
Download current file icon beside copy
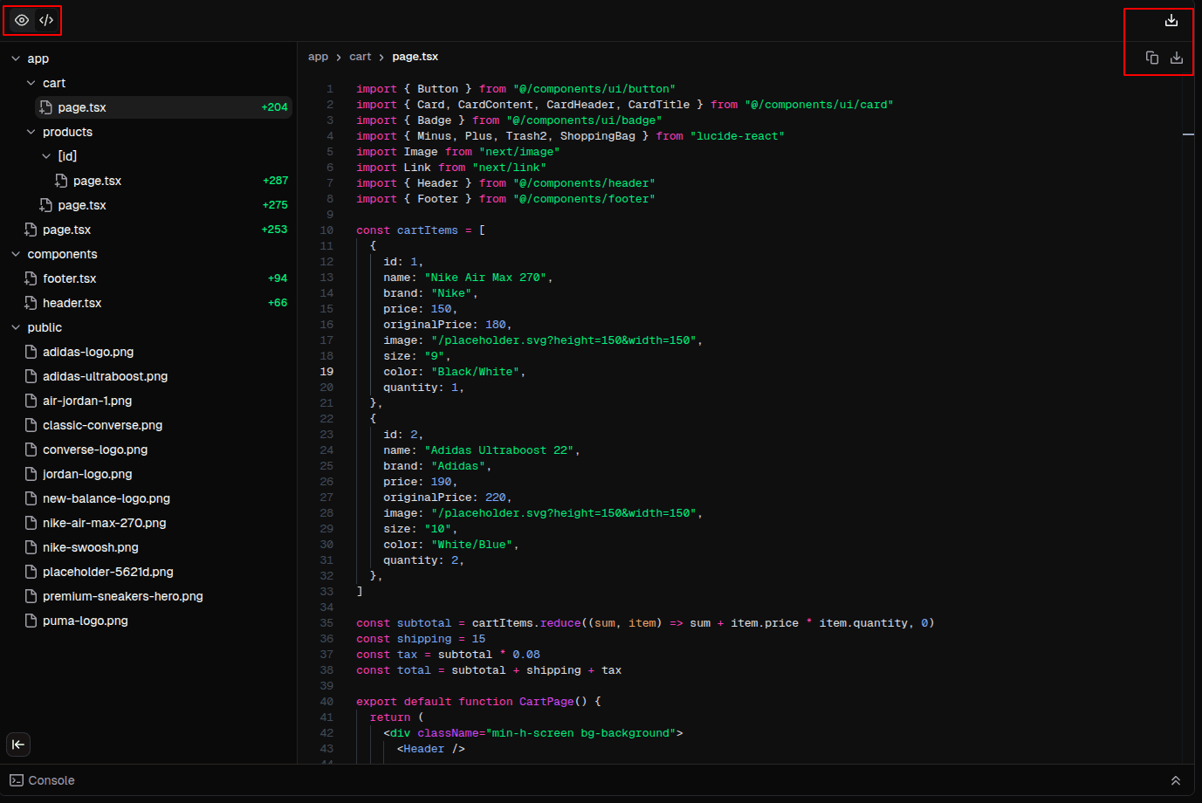1177,58
